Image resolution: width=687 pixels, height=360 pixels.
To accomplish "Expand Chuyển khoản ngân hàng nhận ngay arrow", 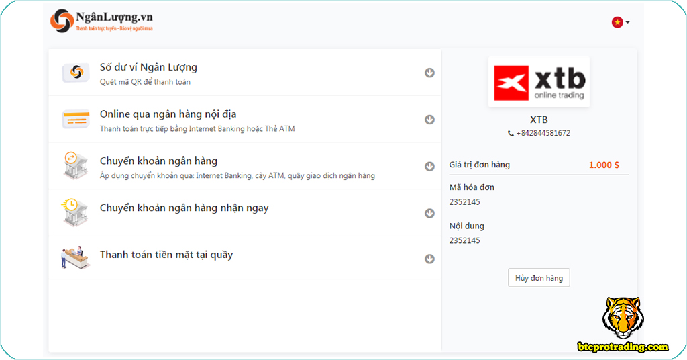I will [429, 213].
